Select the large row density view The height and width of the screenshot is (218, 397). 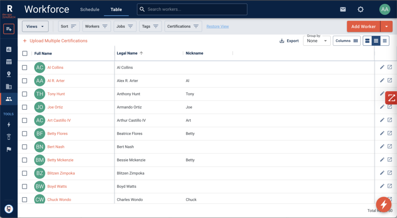[x=368, y=41]
